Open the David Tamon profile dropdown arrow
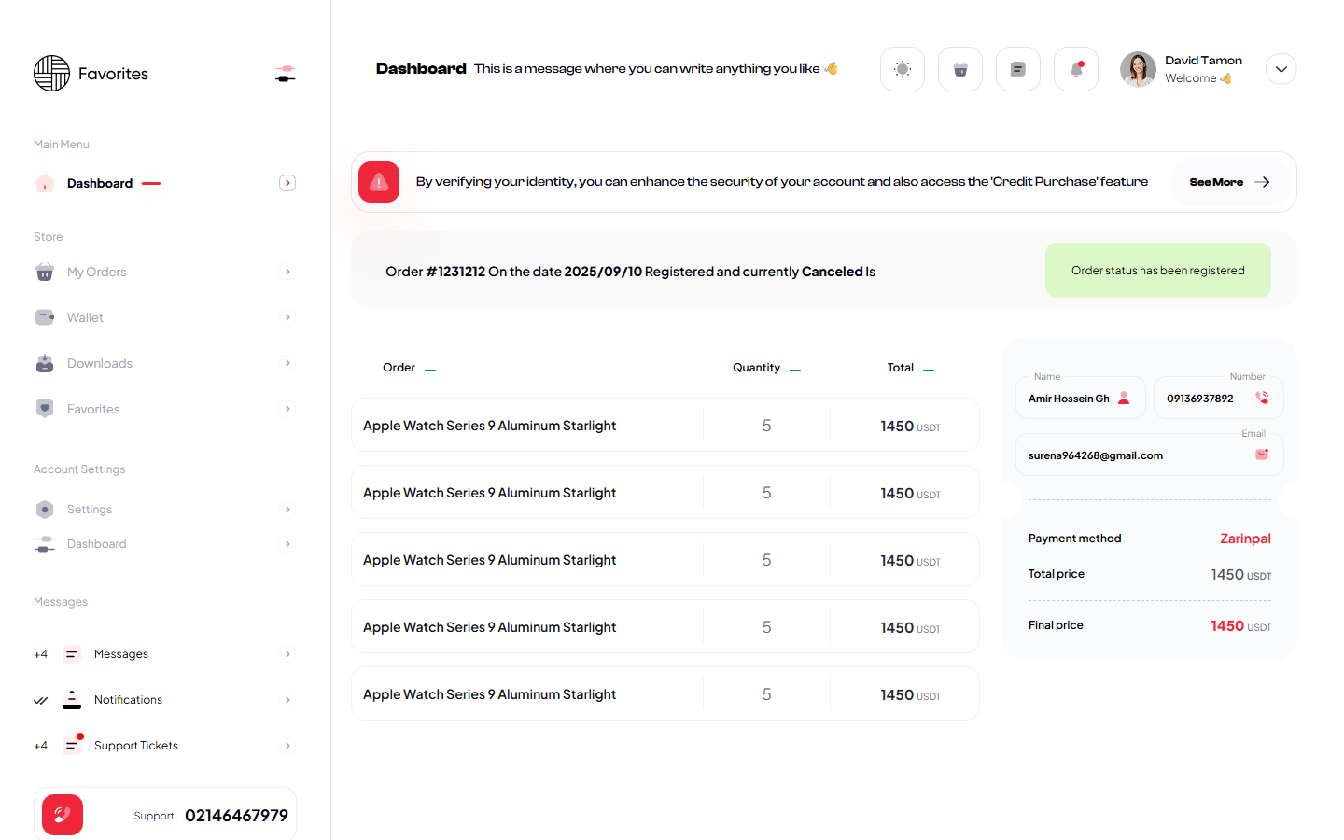 click(1281, 69)
